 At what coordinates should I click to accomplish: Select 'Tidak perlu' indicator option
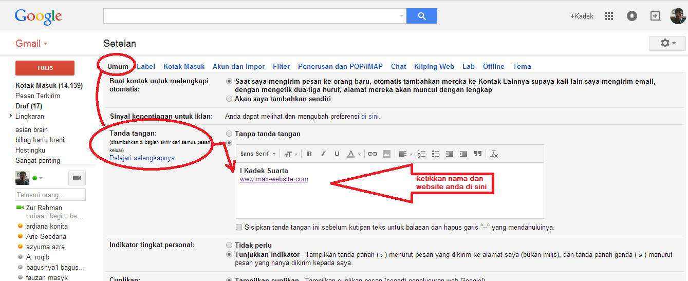(229, 245)
